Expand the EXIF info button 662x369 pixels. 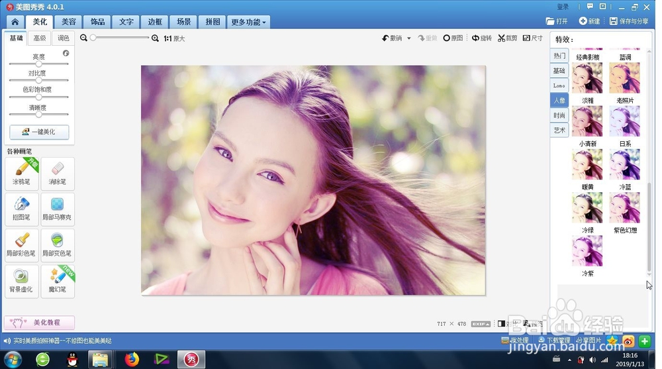point(481,324)
